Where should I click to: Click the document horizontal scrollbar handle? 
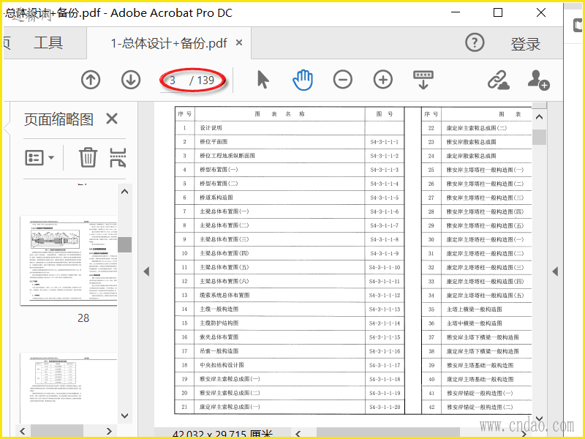point(388,433)
